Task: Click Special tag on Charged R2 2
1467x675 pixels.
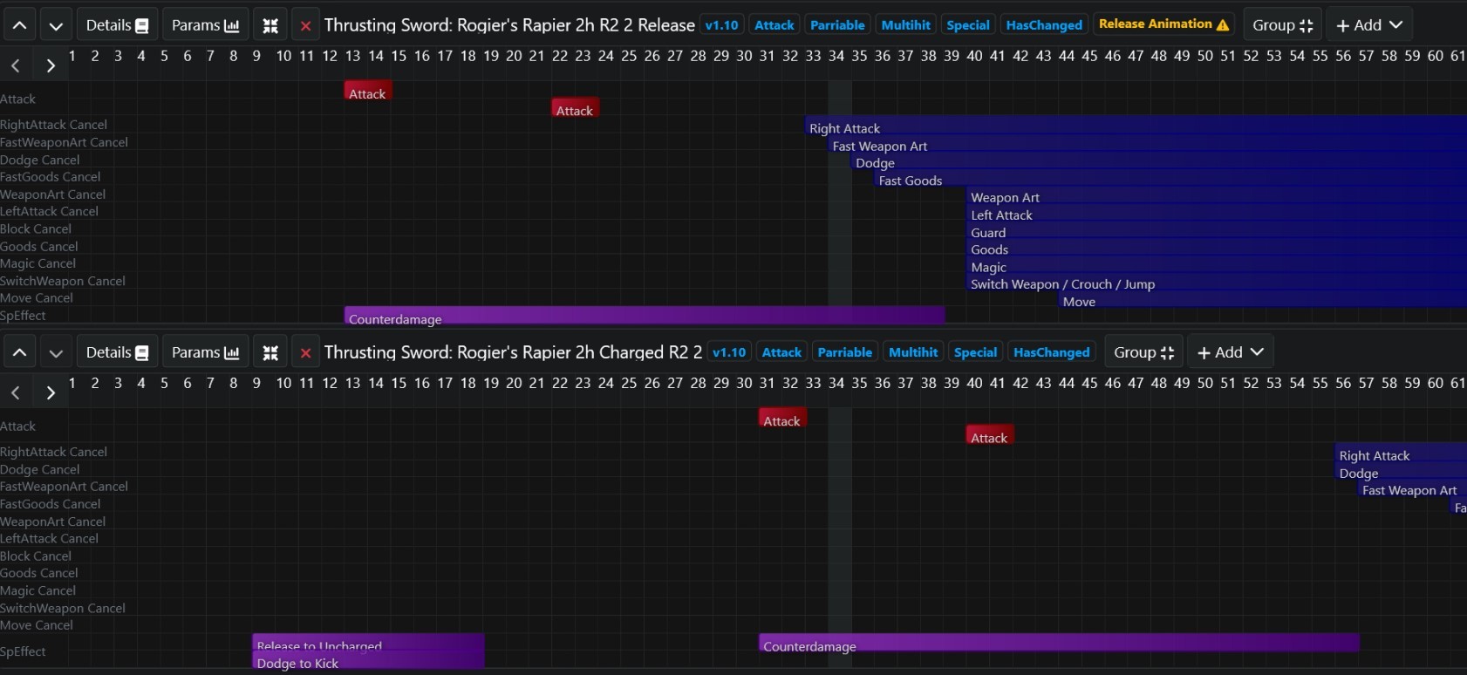Action: pyautogui.click(x=975, y=352)
